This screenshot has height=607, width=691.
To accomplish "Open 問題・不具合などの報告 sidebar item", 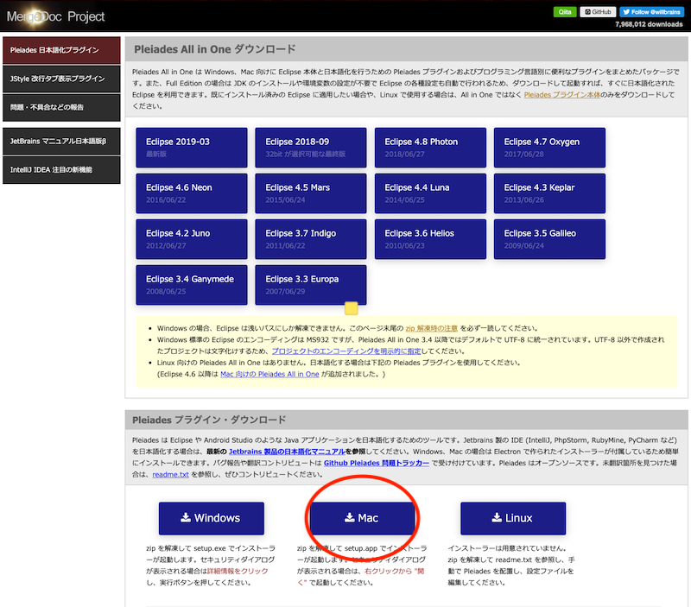I will 61,107.
